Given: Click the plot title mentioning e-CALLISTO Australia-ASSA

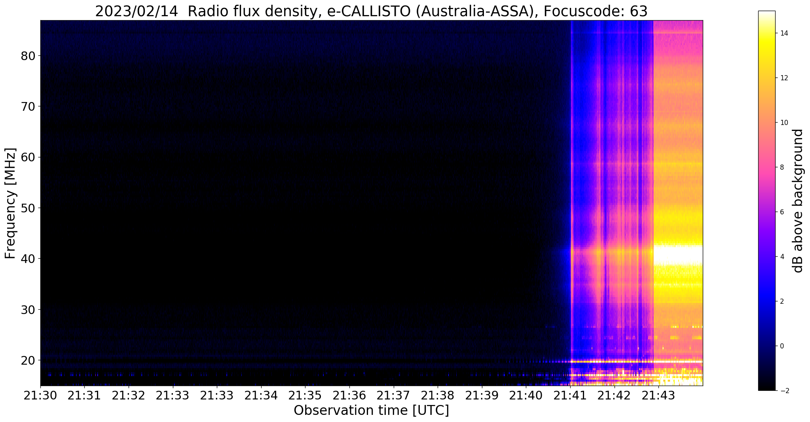Looking at the screenshot, I should coord(371,11).
